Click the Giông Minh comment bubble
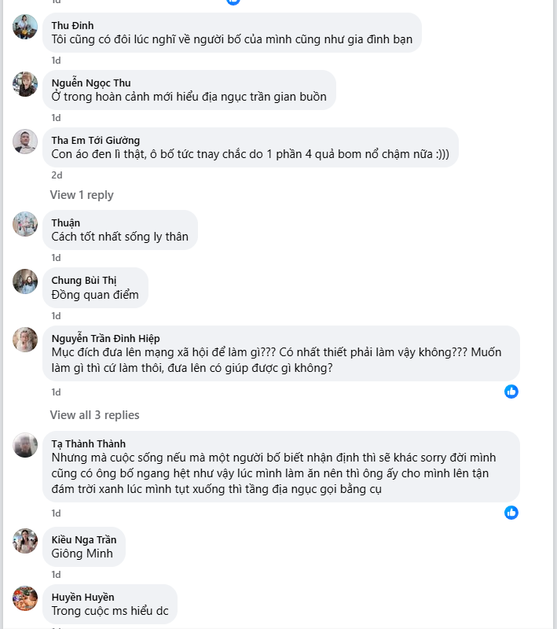 tap(82, 554)
